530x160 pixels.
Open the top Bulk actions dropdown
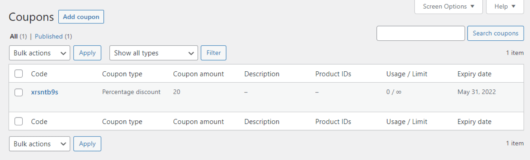coord(40,53)
